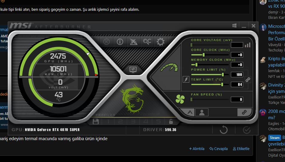Click avatar beside 2008 mo thread
This screenshot has height=162, width=285.
pos(263,113)
